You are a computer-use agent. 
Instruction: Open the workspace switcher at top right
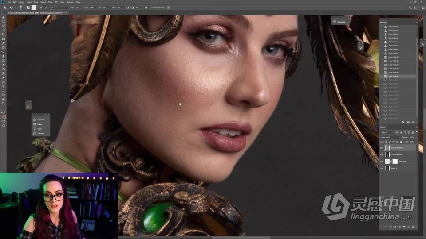point(416,8)
